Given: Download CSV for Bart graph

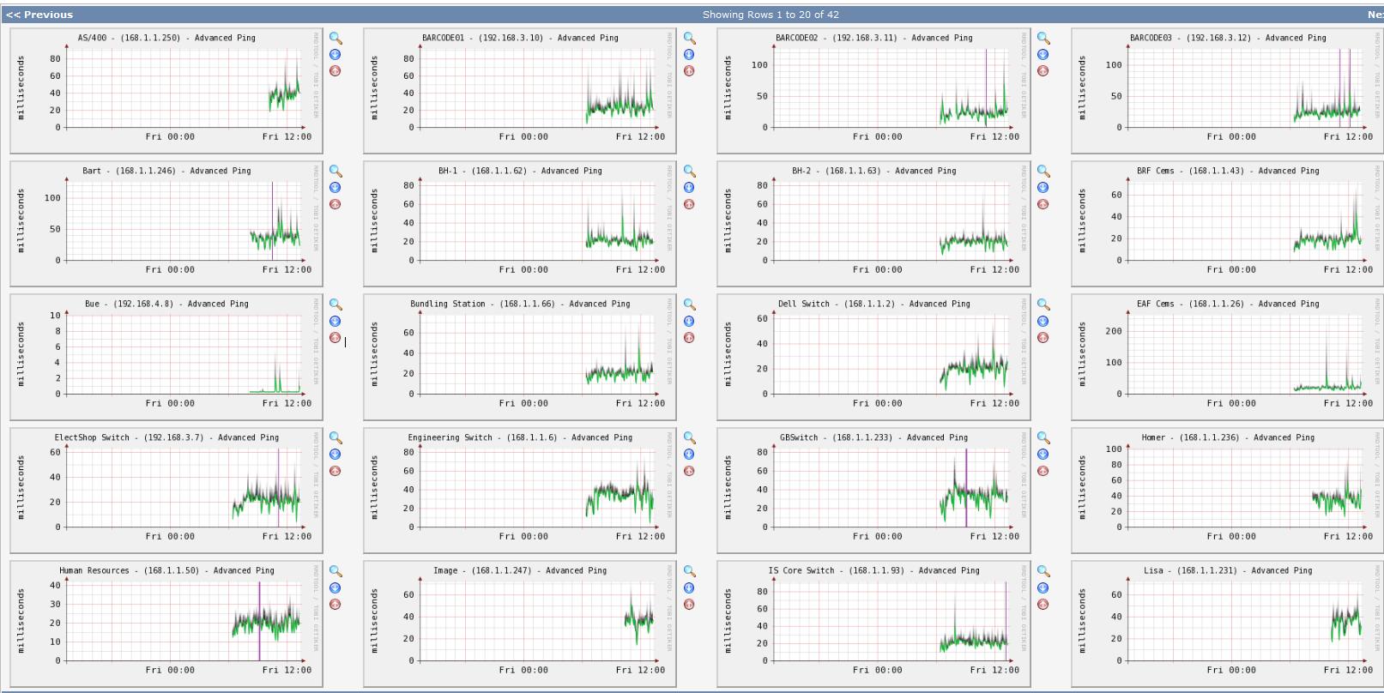Looking at the screenshot, I should (x=335, y=188).
